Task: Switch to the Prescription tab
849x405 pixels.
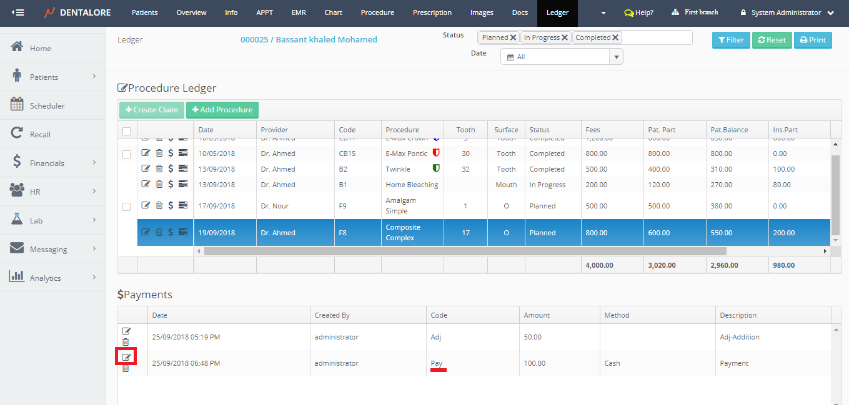Action: pyautogui.click(x=432, y=12)
